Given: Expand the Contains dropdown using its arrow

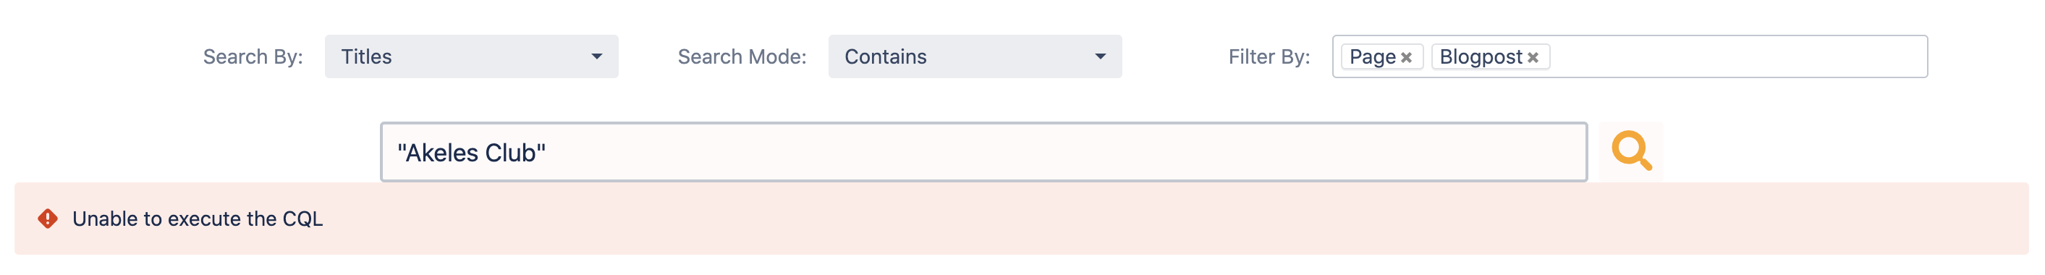Looking at the screenshot, I should pos(1099,56).
